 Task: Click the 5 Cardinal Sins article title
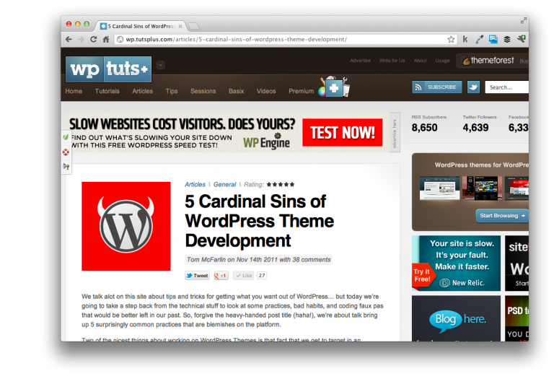coord(259,221)
